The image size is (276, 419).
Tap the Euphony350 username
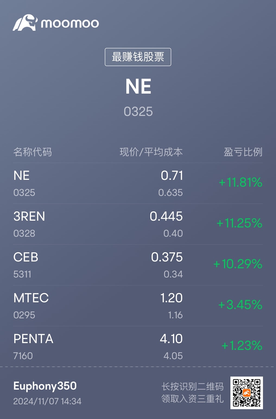[45, 386]
